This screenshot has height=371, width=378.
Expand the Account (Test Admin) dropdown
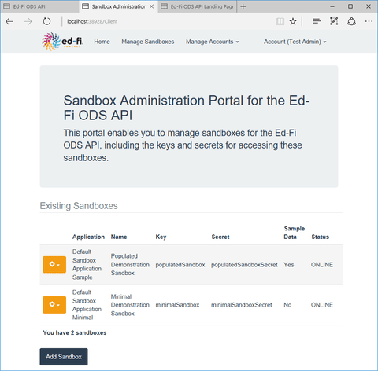click(x=295, y=42)
